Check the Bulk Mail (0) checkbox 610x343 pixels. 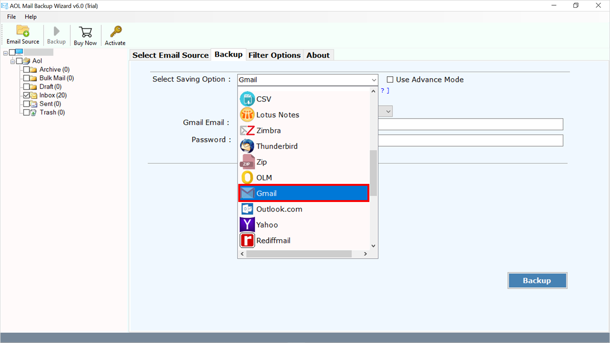pyautogui.click(x=26, y=78)
